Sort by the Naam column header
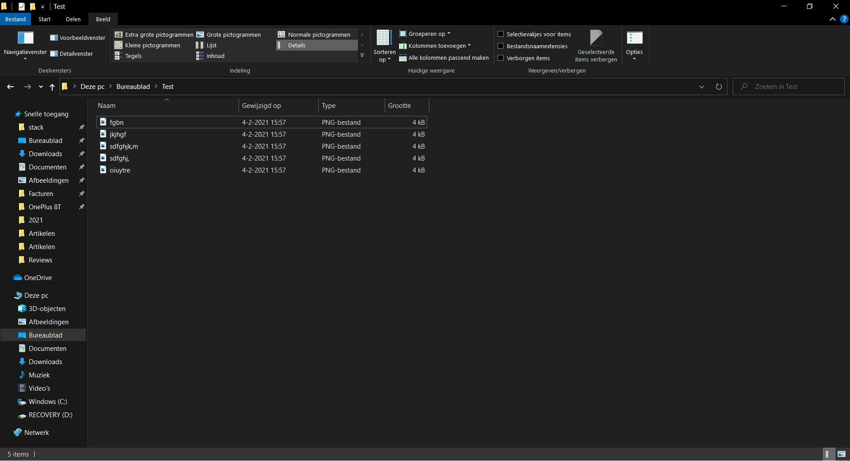Image resolution: width=850 pixels, height=461 pixels. tap(167, 106)
